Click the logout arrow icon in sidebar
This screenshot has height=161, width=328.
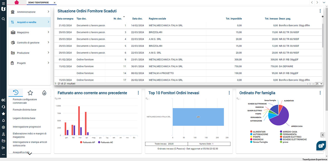tap(3, 148)
